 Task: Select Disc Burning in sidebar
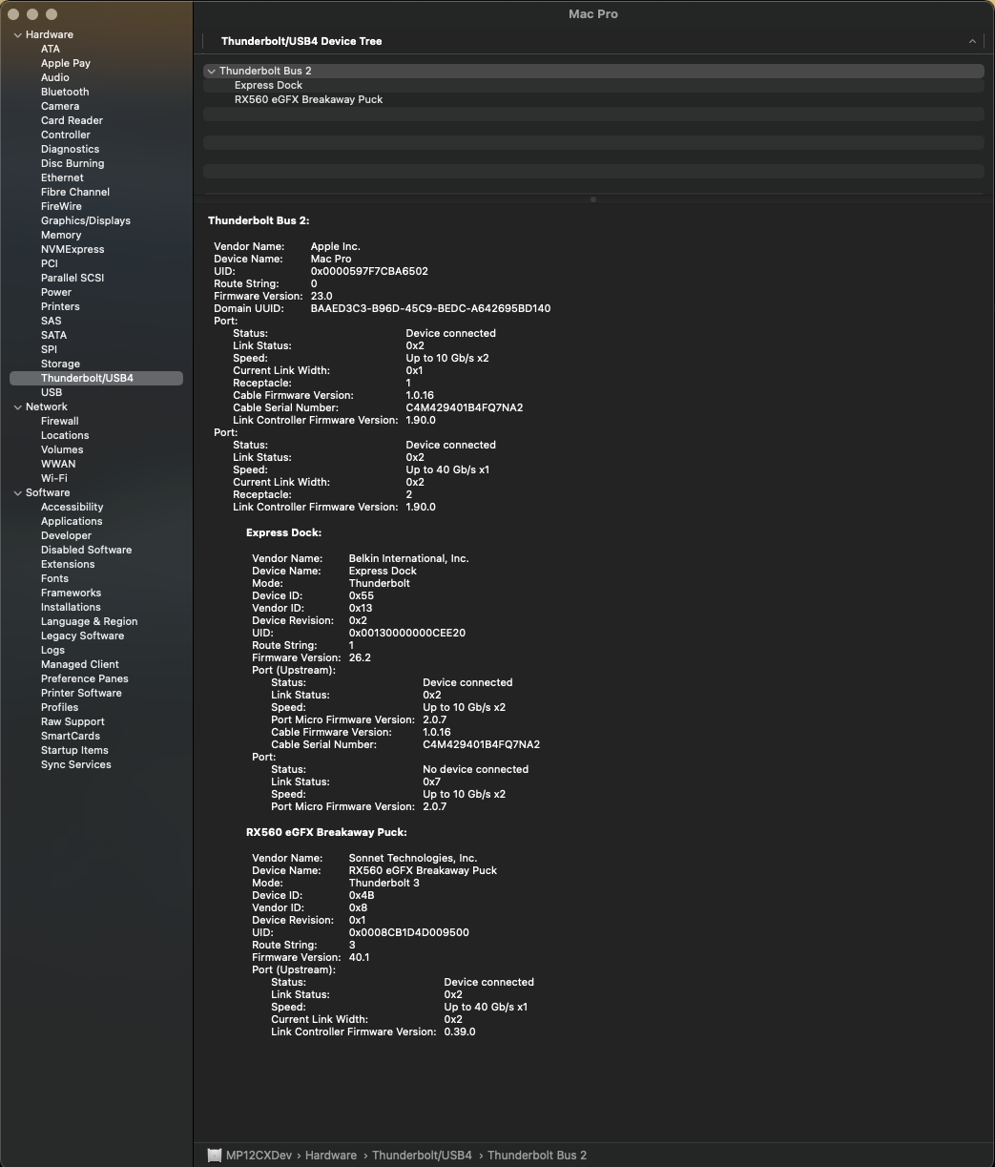pyautogui.click(x=73, y=163)
